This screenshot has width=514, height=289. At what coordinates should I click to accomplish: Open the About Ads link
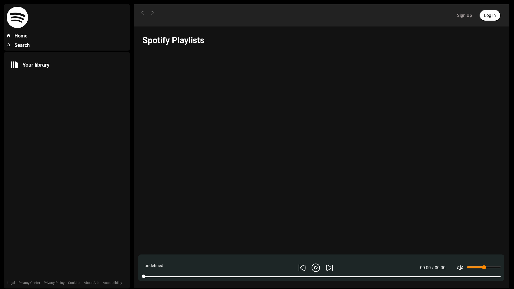[92, 283]
